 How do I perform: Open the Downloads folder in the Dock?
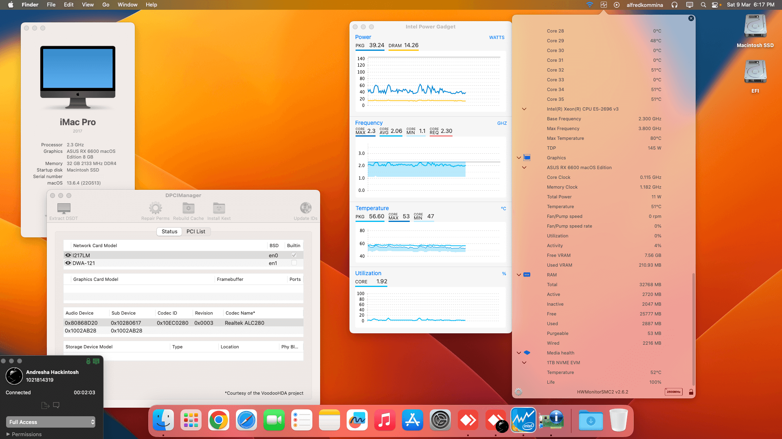(x=591, y=420)
